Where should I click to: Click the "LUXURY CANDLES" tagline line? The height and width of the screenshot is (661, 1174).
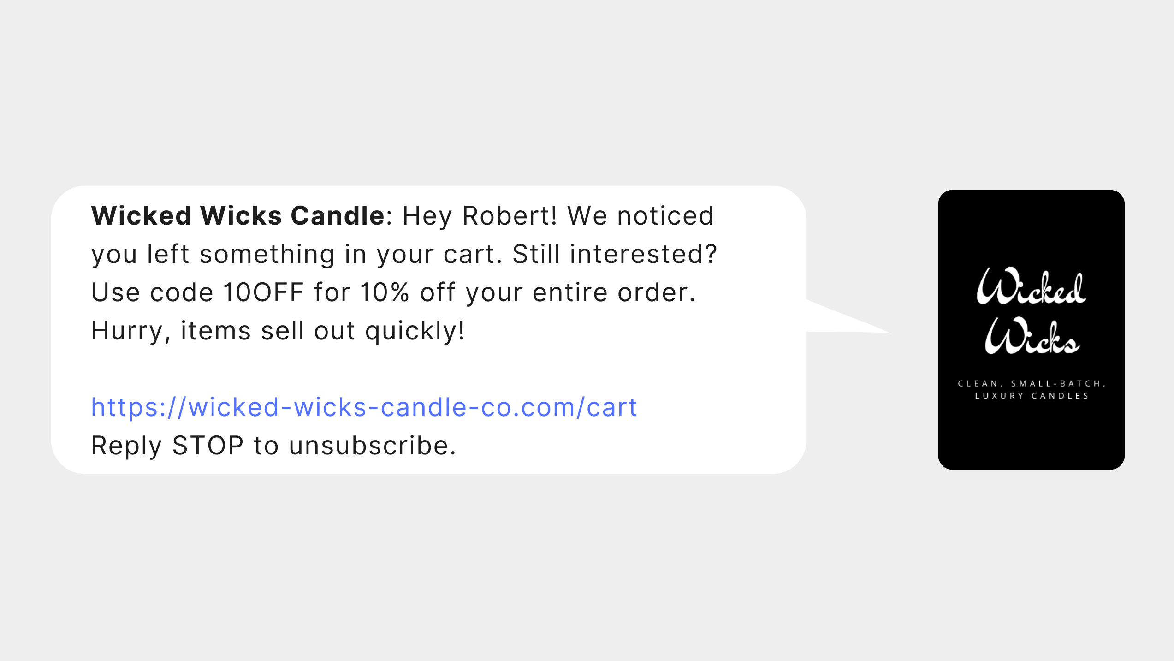pyautogui.click(x=1032, y=396)
